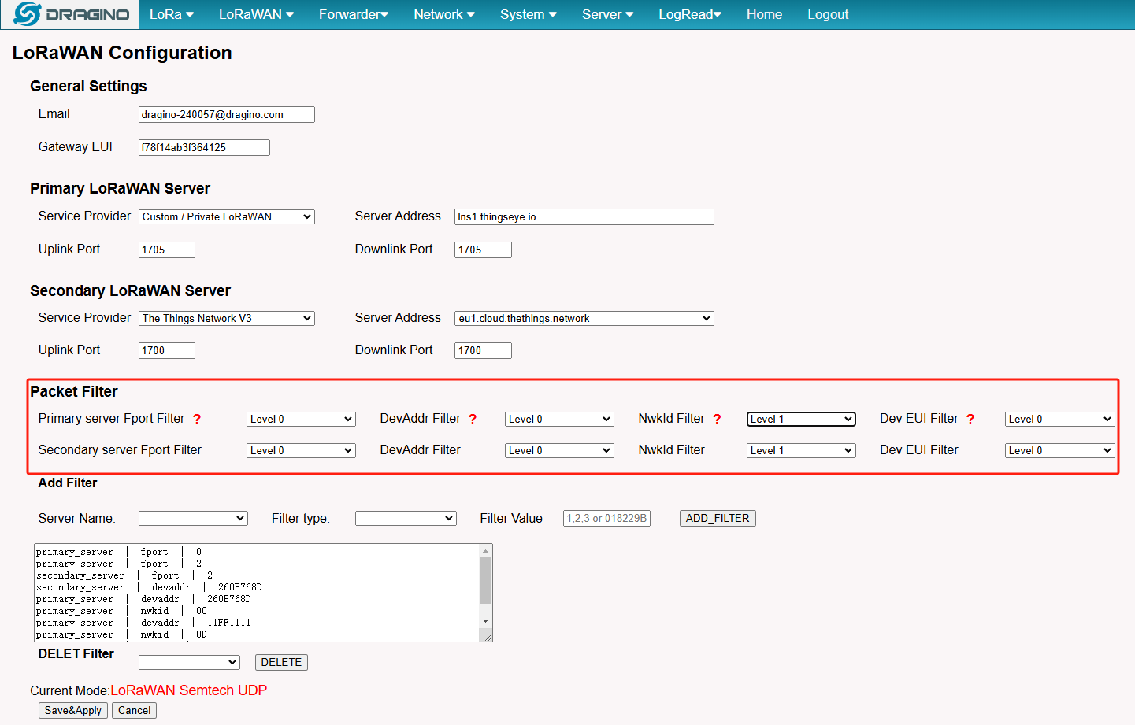Click the ADD_FILTER button

[718, 518]
